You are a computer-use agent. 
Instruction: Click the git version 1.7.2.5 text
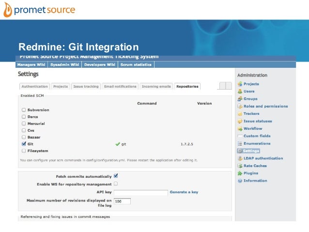coord(187,144)
